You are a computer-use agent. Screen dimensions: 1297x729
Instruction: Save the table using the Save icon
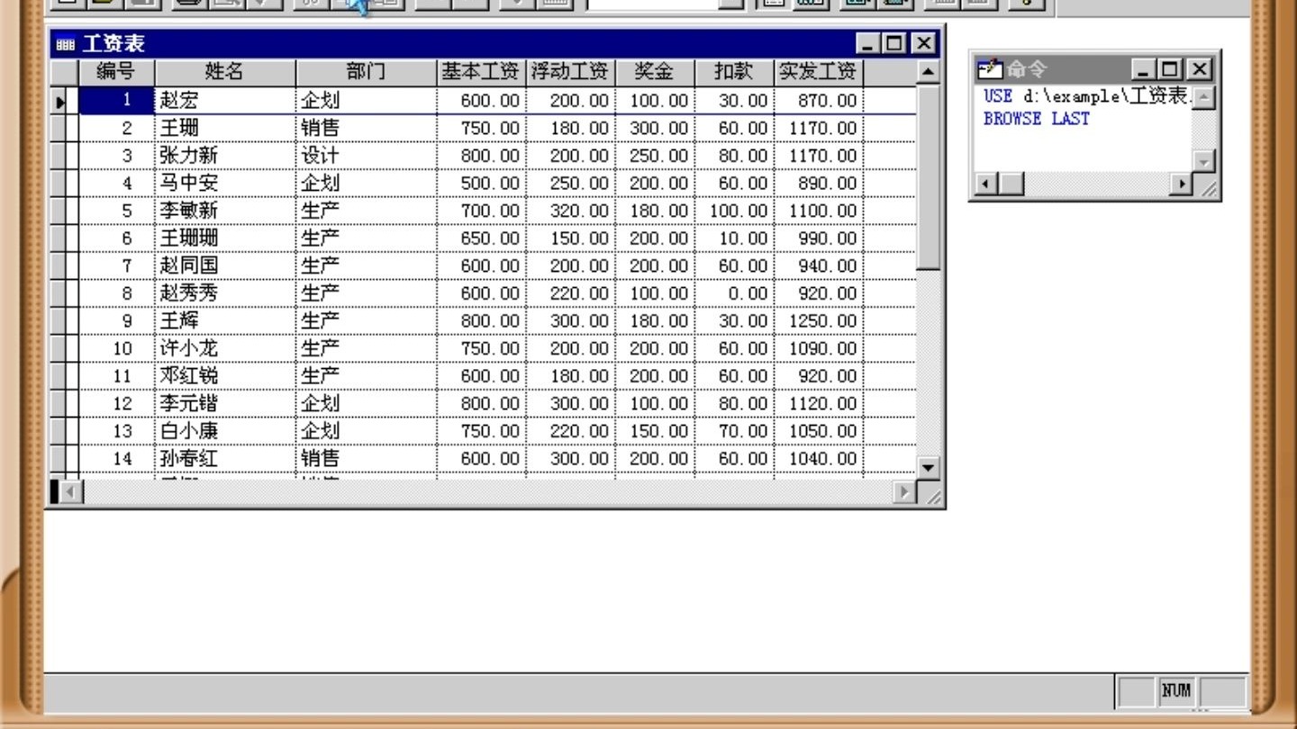tap(141, 4)
